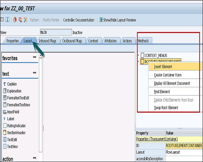This screenshot has height=162, width=203.
Task: Choose the InputField element icon
Action: tap(5, 112)
